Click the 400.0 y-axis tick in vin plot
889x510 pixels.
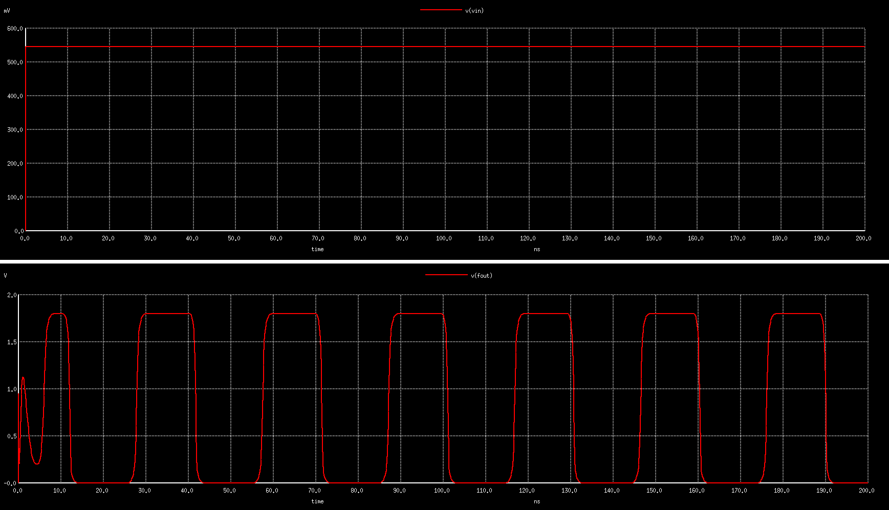coord(15,96)
